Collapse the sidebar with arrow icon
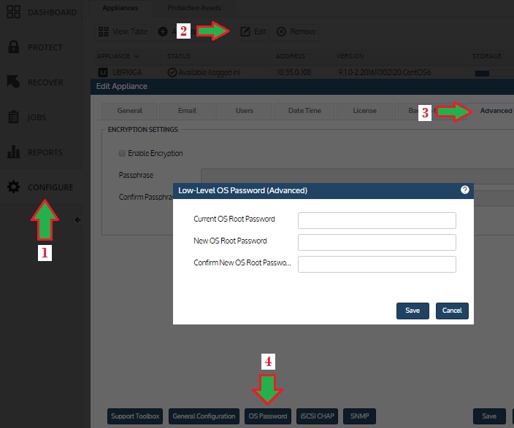The height and width of the screenshot is (428, 514). click(77, 219)
